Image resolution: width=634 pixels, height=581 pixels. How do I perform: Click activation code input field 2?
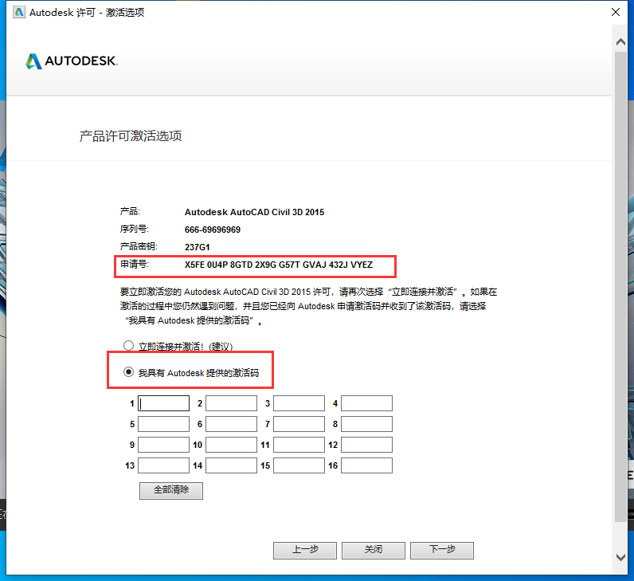231,403
